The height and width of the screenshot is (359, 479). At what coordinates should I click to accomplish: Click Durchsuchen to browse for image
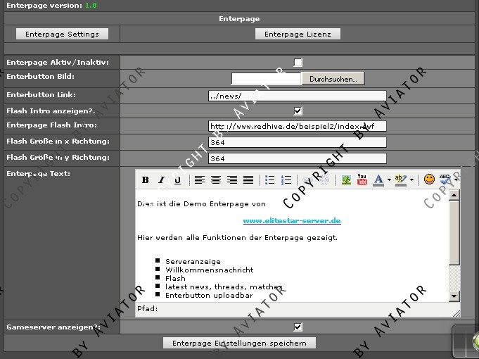pos(333,79)
